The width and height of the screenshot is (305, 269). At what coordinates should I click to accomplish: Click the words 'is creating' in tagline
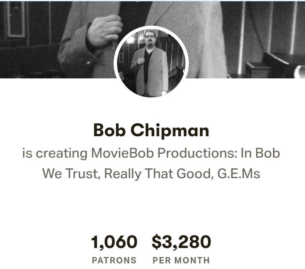click(55, 153)
